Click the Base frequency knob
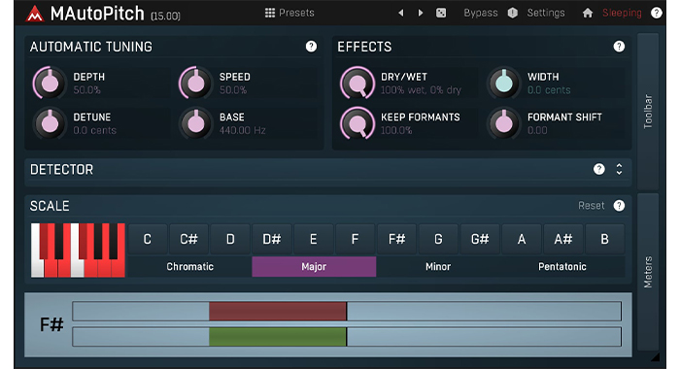 (195, 123)
